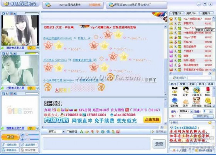
Task: Click the VIP recharge button beside 个人设置
Action: (x=203, y=150)
